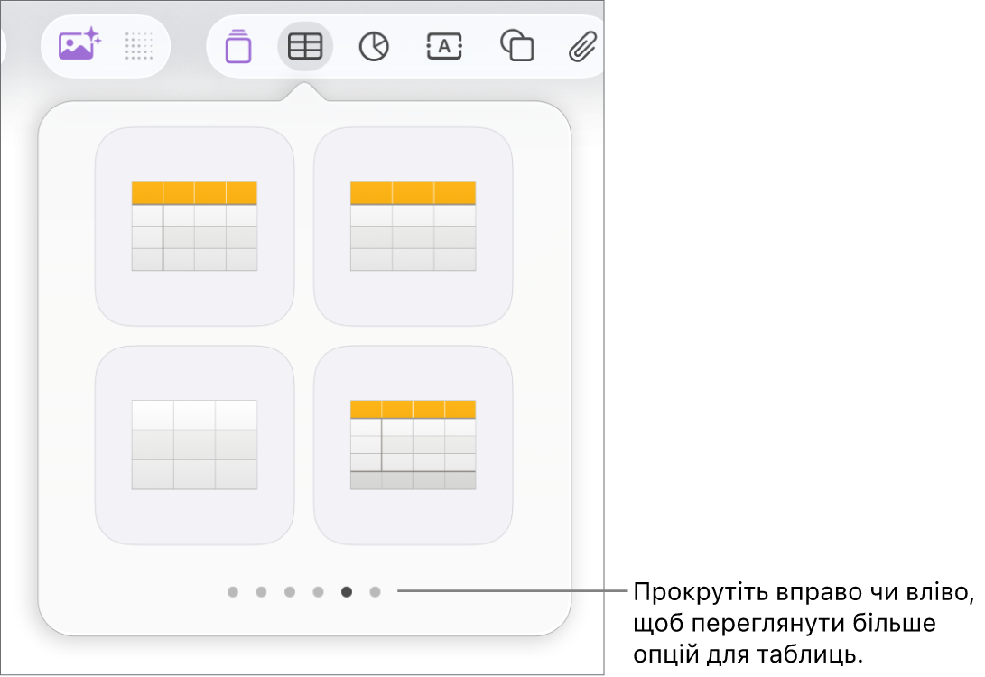Viewport: 985px width, 677px height.
Task: Choose table style with orange header row only
Action: click(413, 226)
